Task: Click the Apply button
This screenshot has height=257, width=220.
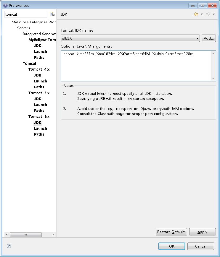Action: click(203, 232)
